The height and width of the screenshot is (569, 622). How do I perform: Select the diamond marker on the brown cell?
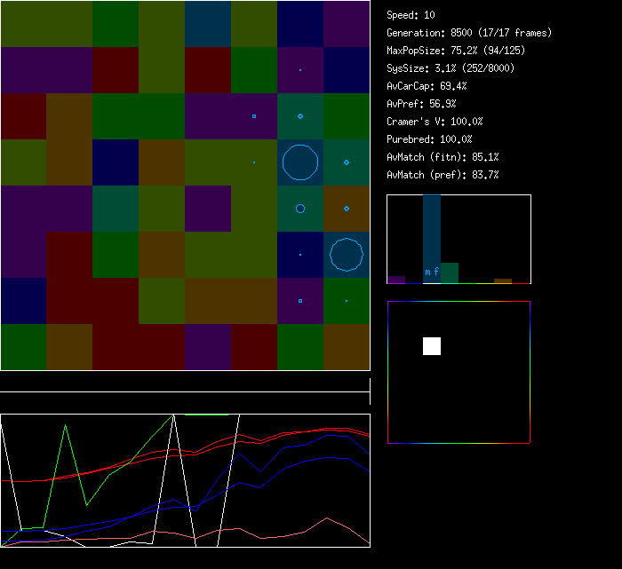pos(347,209)
